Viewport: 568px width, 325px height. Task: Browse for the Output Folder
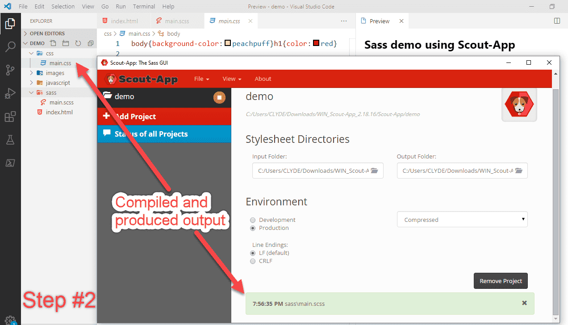coord(518,171)
